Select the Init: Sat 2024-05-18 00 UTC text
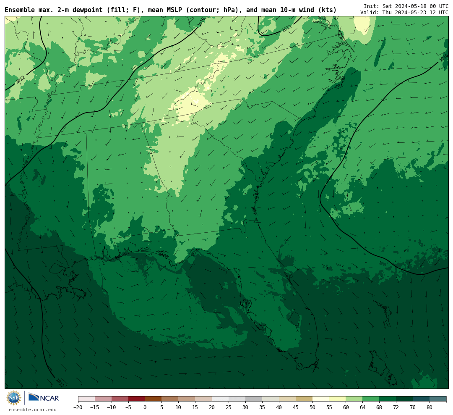453x415 pixels. point(406,6)
